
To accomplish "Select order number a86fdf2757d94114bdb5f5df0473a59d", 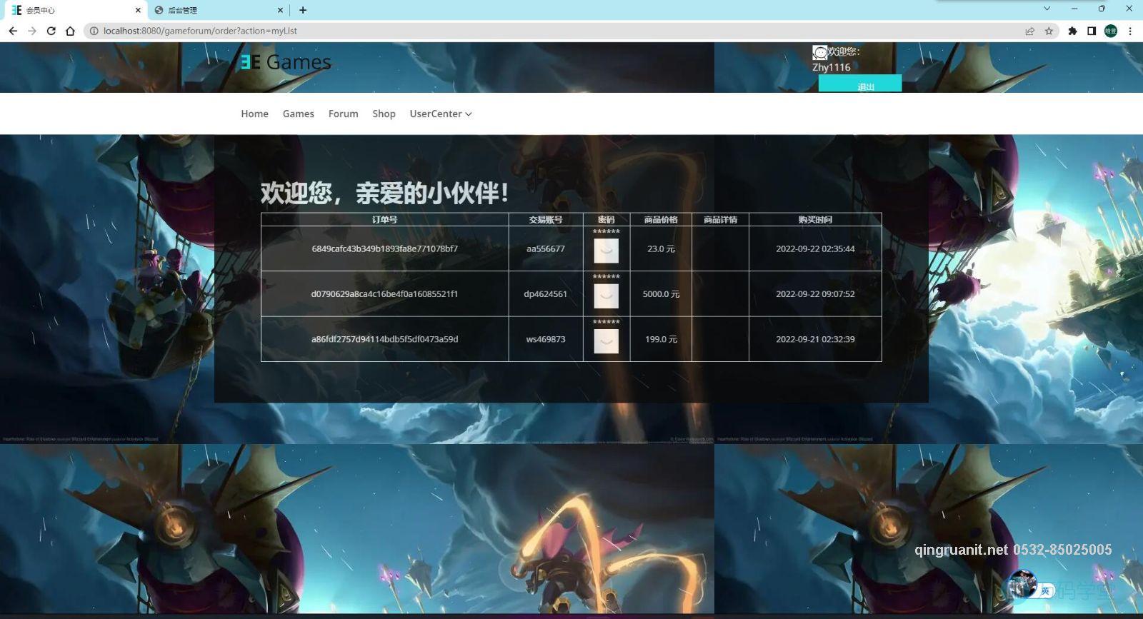I will coord(384,339).
